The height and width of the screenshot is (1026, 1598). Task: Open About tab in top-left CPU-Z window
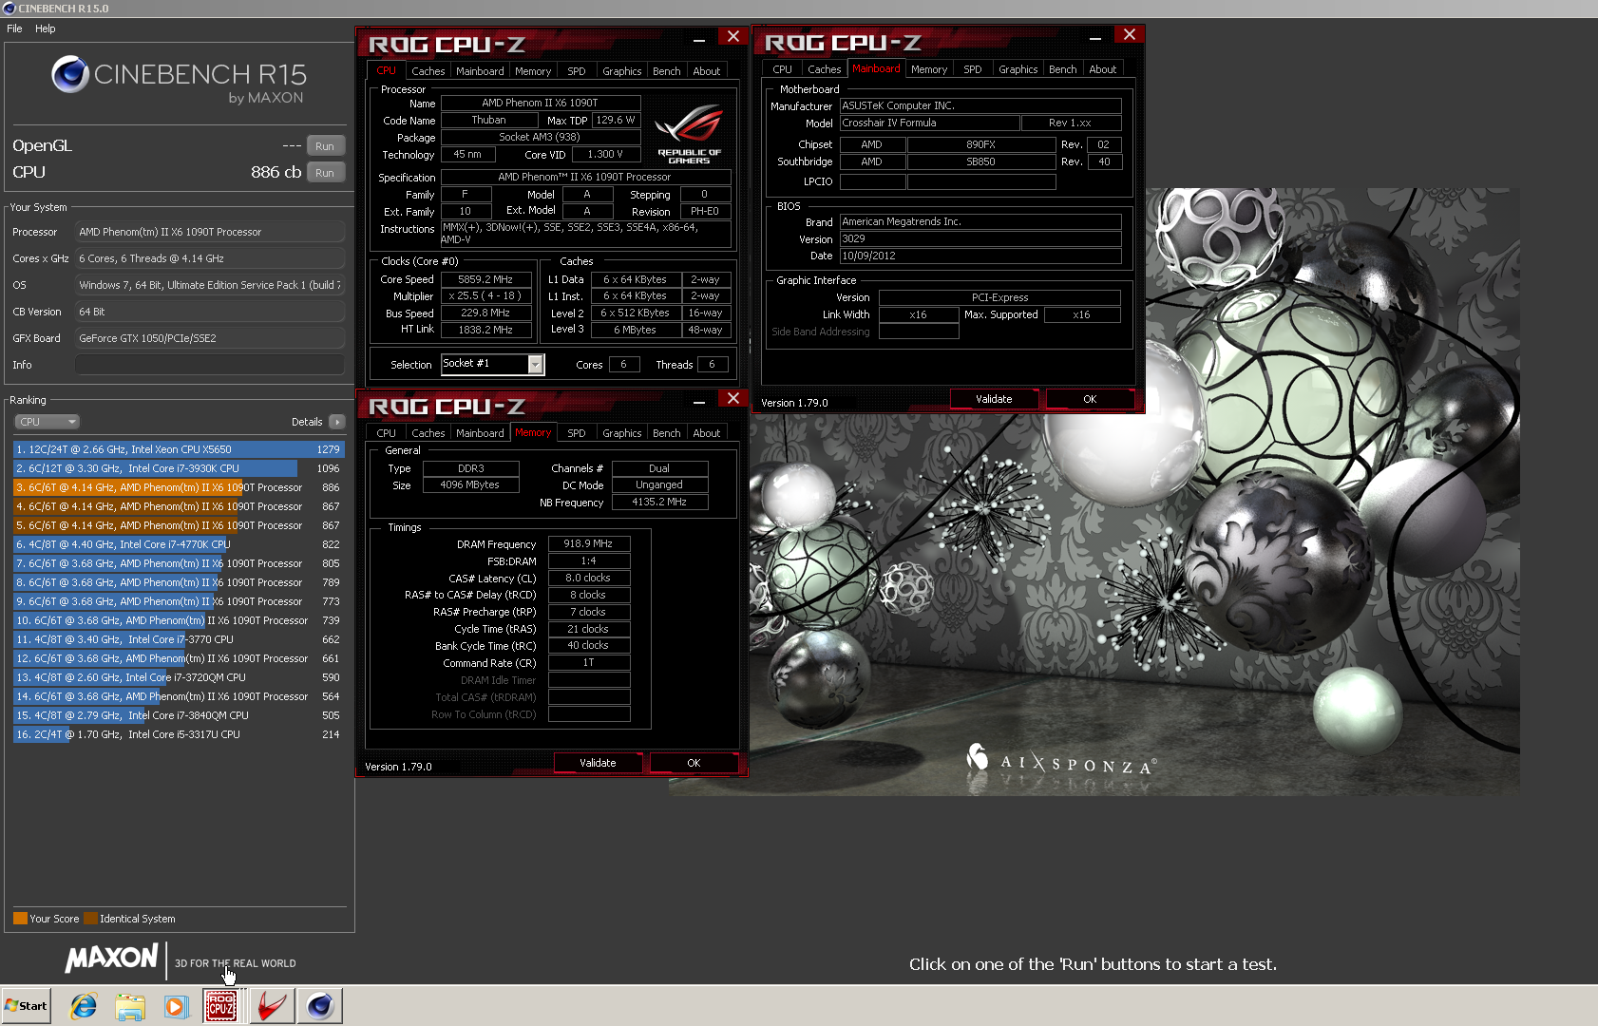[x=707, y=71]
